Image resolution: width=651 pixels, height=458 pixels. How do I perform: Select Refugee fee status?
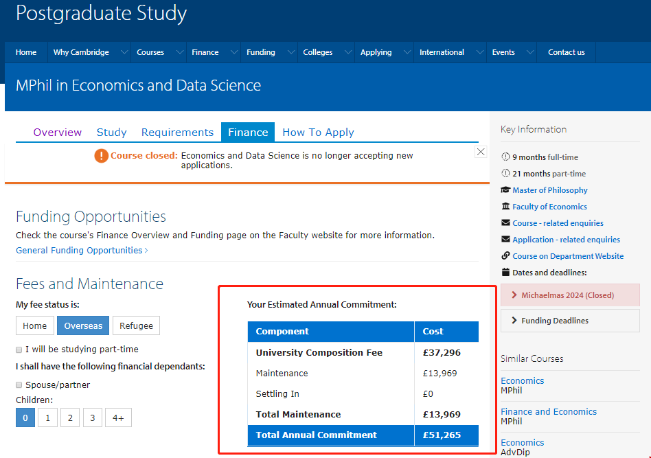click(x=136, y=325)
